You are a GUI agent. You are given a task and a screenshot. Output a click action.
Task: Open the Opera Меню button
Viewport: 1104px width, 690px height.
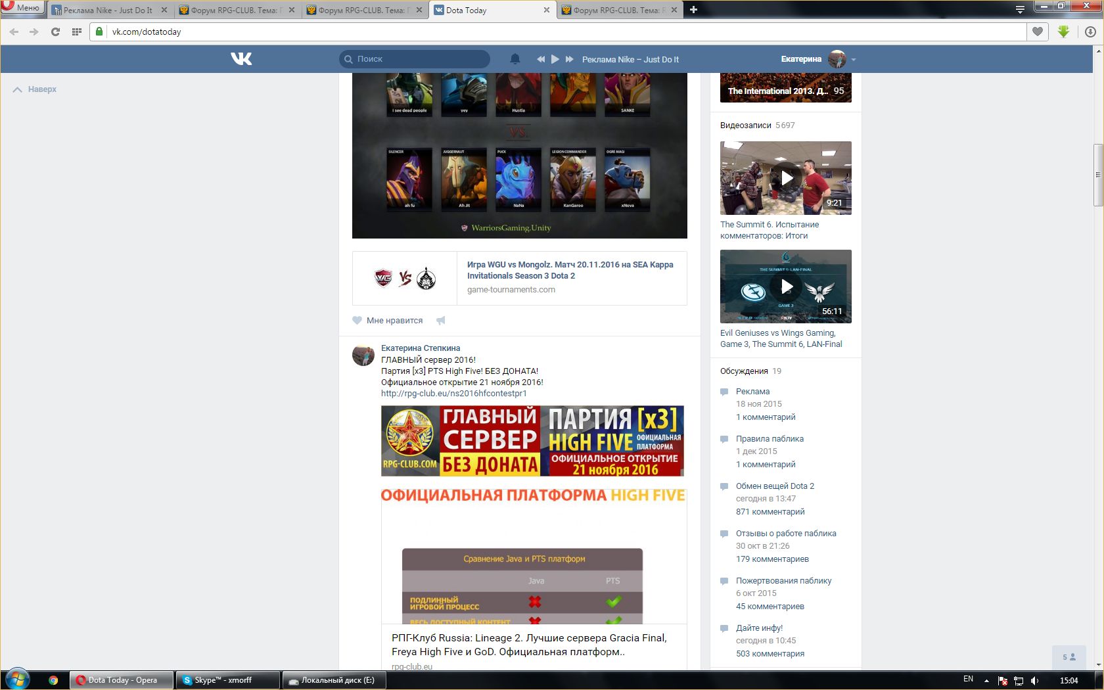point(22,8)
